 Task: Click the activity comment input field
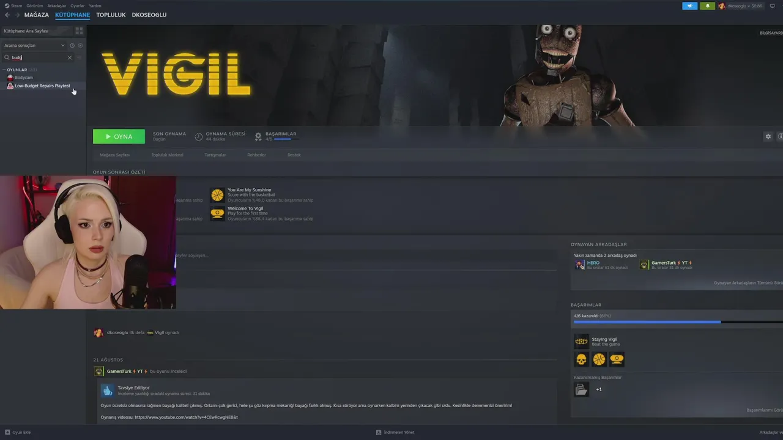[367, 255]
